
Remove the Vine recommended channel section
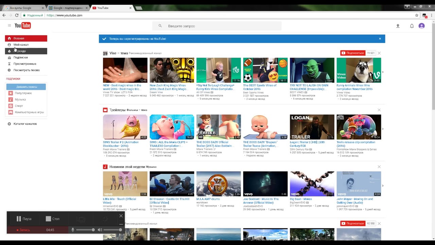379,53
